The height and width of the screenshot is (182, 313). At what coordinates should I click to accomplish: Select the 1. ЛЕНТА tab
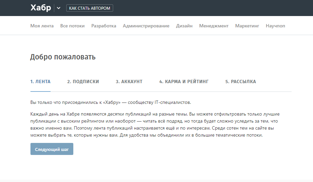click(40, 81)
